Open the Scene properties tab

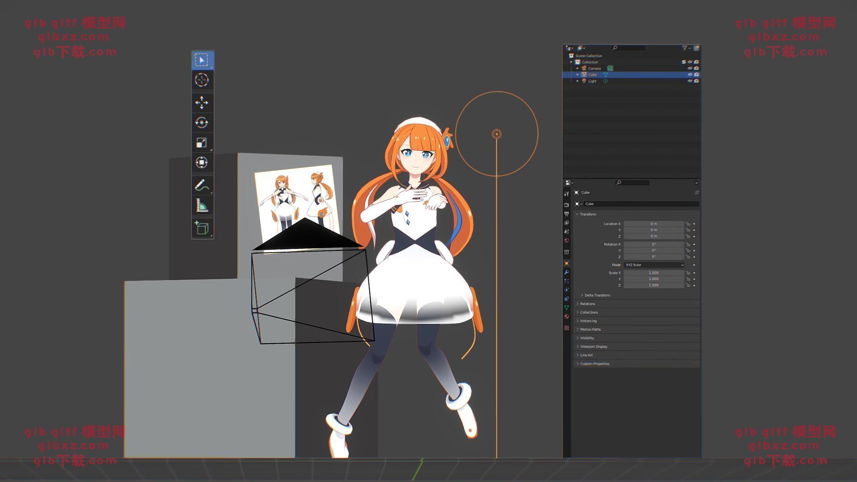[x=566, y=232]
